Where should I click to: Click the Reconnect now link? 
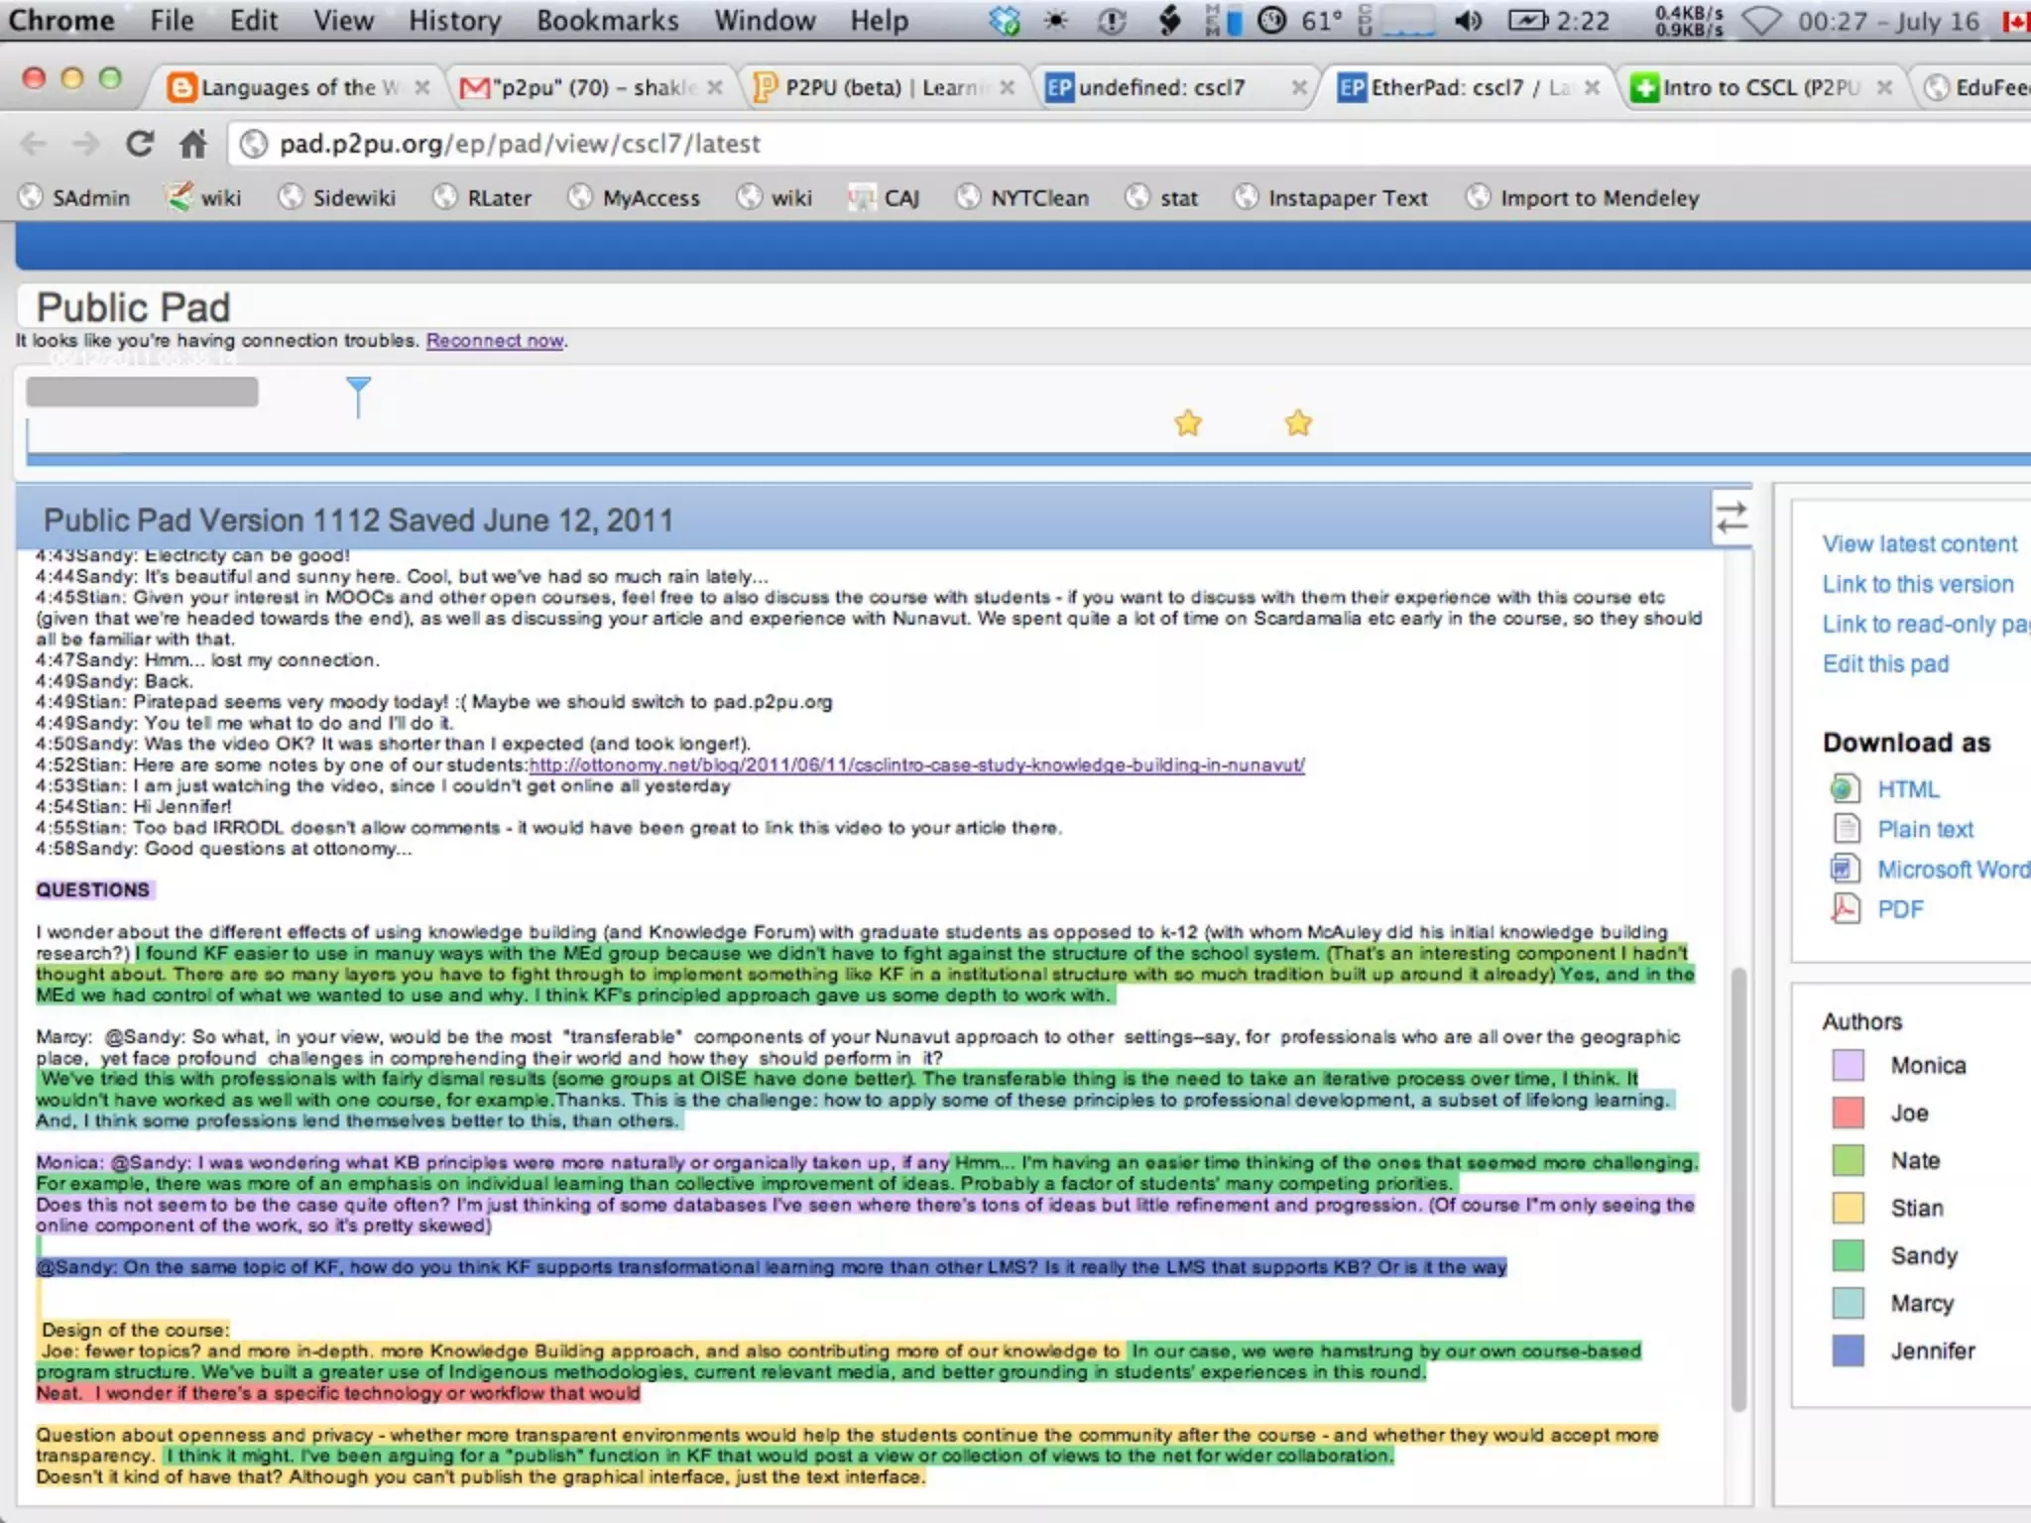(x=495, y=340)
